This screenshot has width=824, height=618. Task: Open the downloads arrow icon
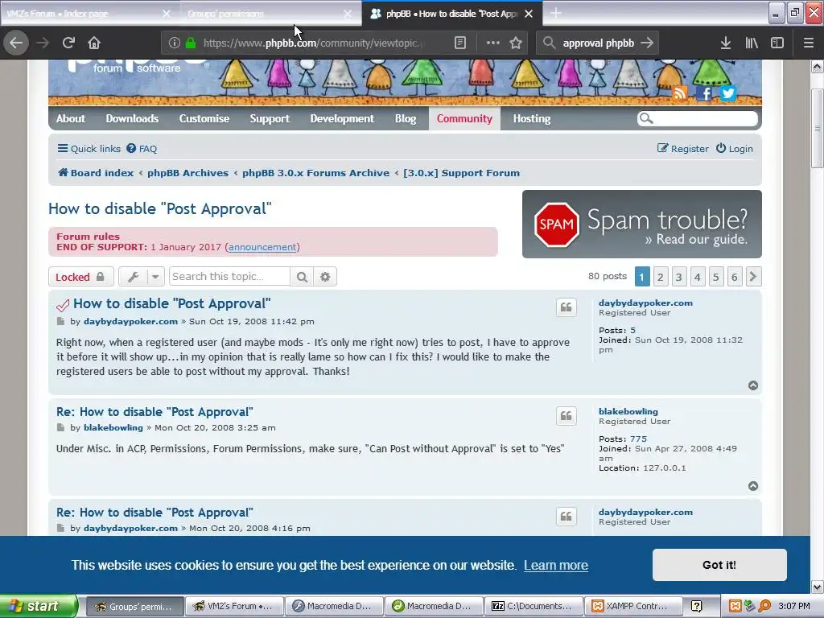[726, 43]
